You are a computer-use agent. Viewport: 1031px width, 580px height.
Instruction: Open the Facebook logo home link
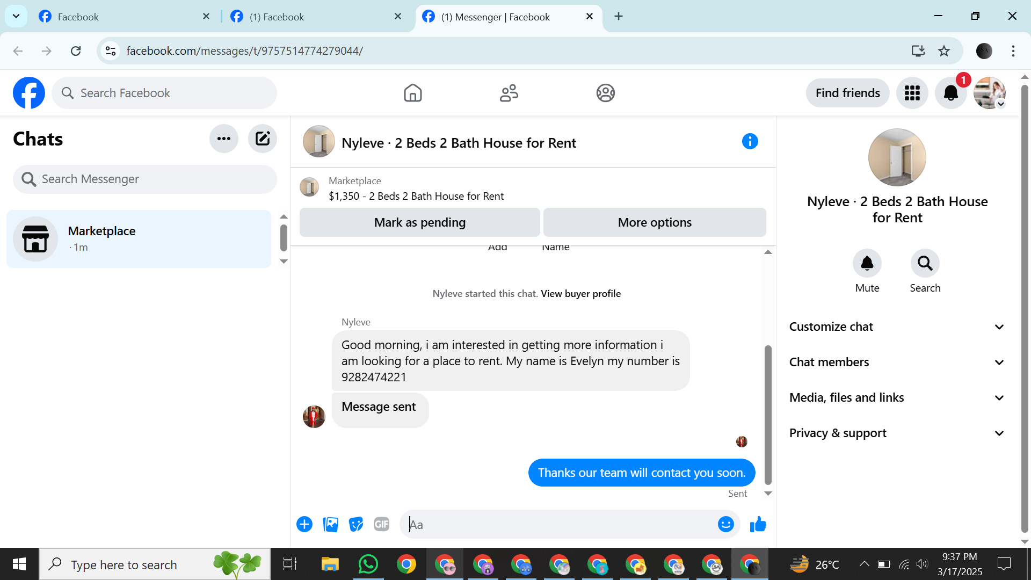point(29,93)
